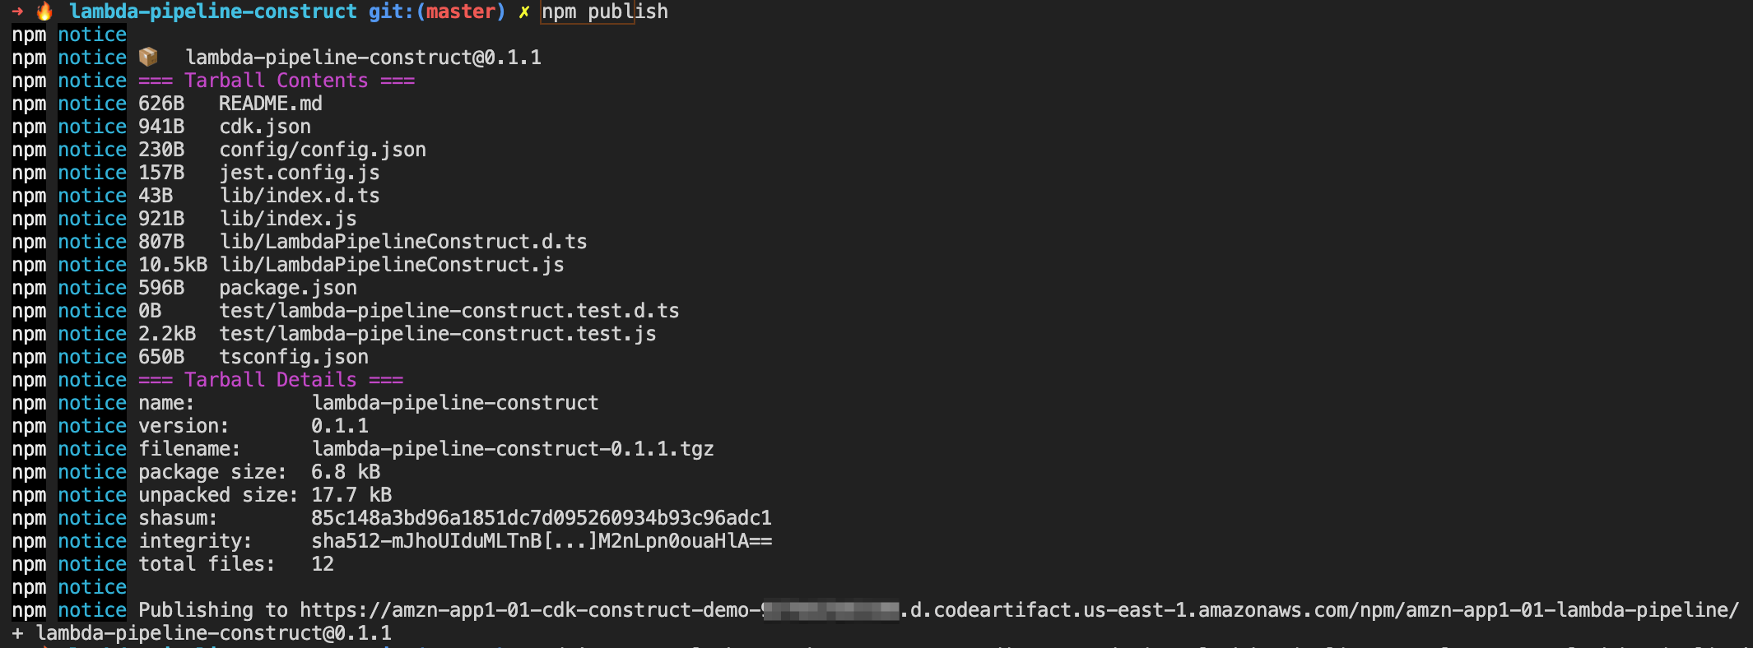
Task: Click the CodeArtifact publishing URL
Action: [1019, 610]
